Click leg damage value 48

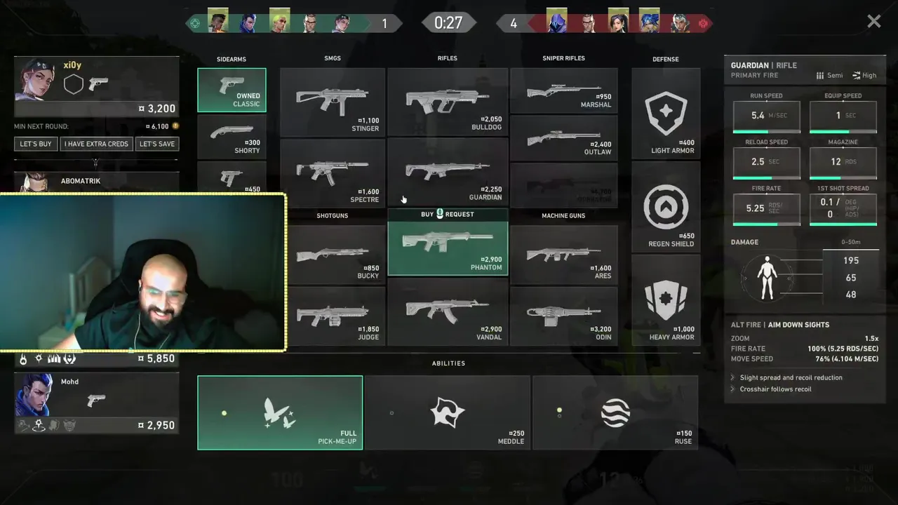851,295
